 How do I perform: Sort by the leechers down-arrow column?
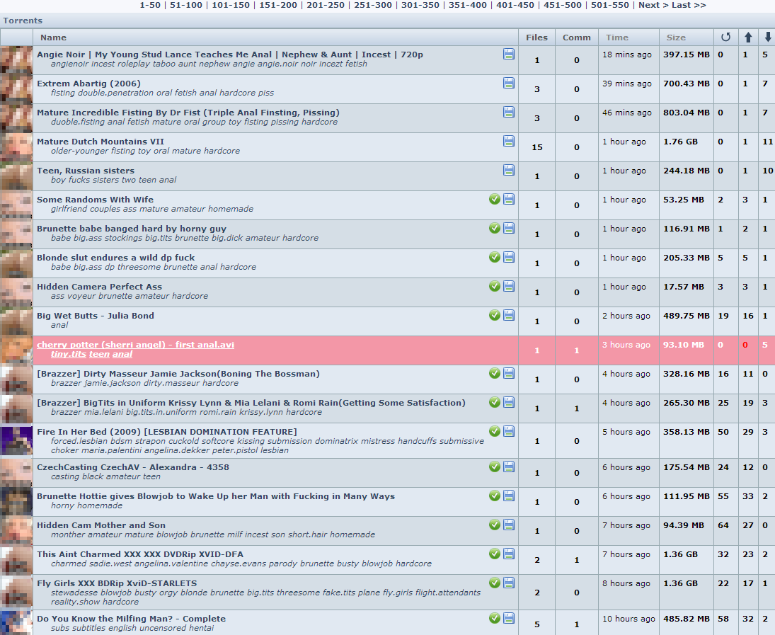click(x=768, y=37)
